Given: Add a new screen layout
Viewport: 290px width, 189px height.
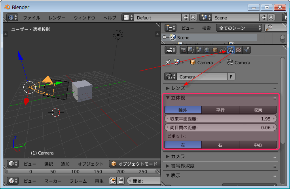Looking at the screenshot, I should 186,17.
